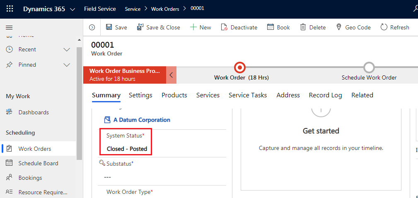418x198 pixels.
Task: Expand the Pinned chevron
Action: (67, 65)
